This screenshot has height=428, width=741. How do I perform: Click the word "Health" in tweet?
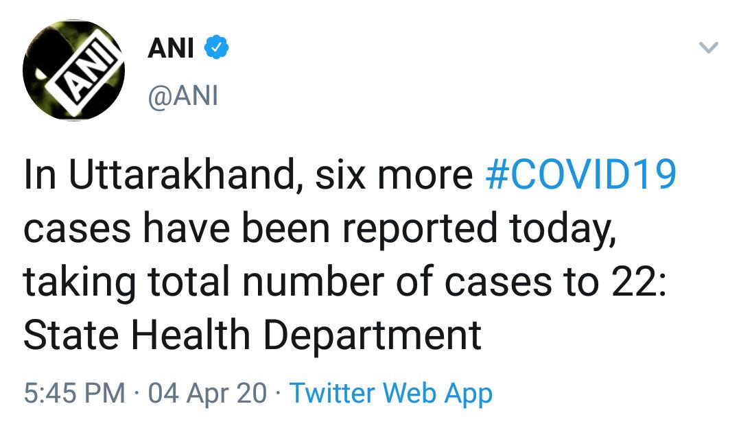(x=191, y=335)
